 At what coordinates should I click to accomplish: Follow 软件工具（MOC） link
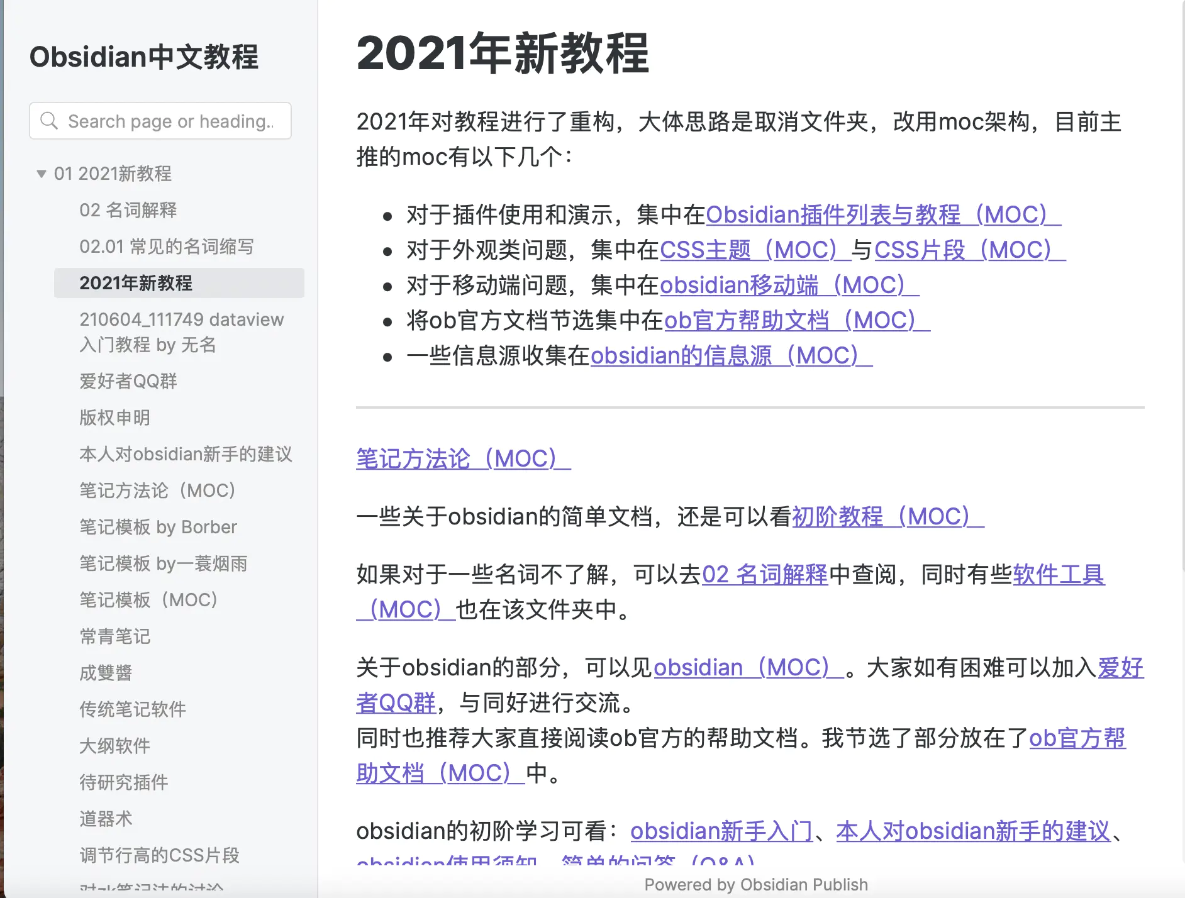[x=1059, y=575]
